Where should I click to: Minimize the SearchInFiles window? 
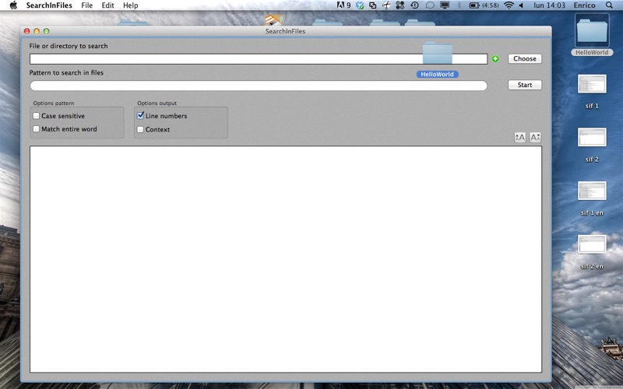pos(37,31)
